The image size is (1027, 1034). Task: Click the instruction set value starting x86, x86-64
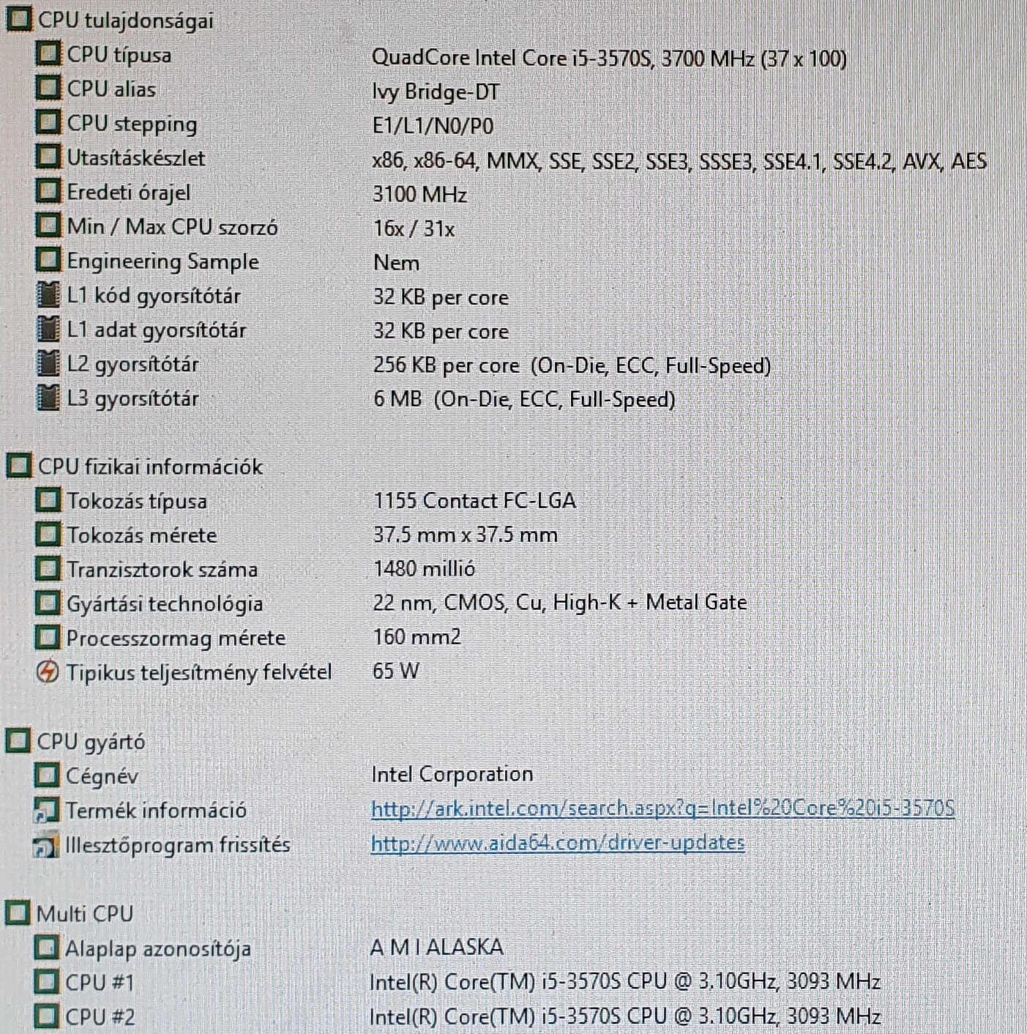coord(679,160)
